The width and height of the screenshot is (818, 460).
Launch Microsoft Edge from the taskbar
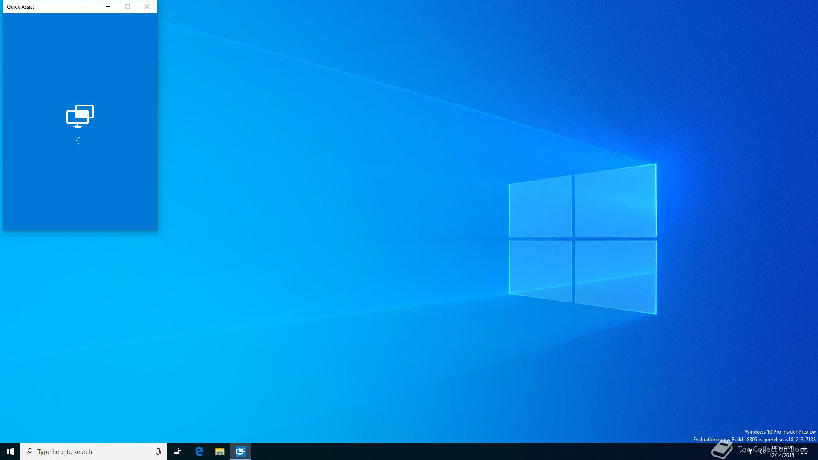pos(199,451)
